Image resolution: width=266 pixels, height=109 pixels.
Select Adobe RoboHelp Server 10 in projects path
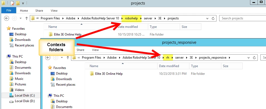(x=100, y=18)
